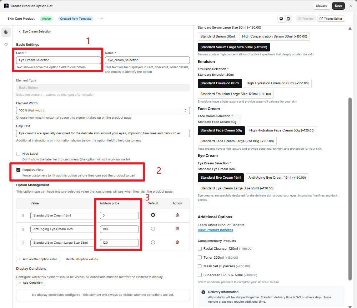The width and height of the screenshot is (357, 308).
Task: Edit the Help Text input field
Action: point(103,133)
